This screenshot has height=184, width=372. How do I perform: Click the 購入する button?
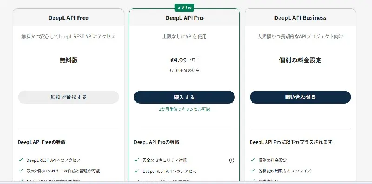point(184,97)
